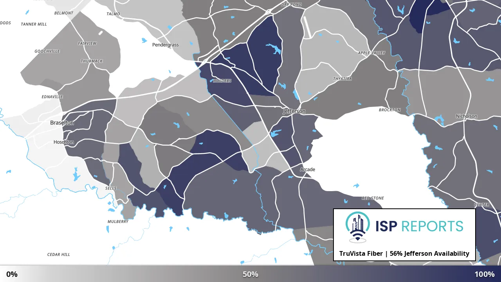Image resolution: width=501 pixels, height=282 pixels.
Task: Click the TruVista Fiber availability caption
Action: click(404, 253)
